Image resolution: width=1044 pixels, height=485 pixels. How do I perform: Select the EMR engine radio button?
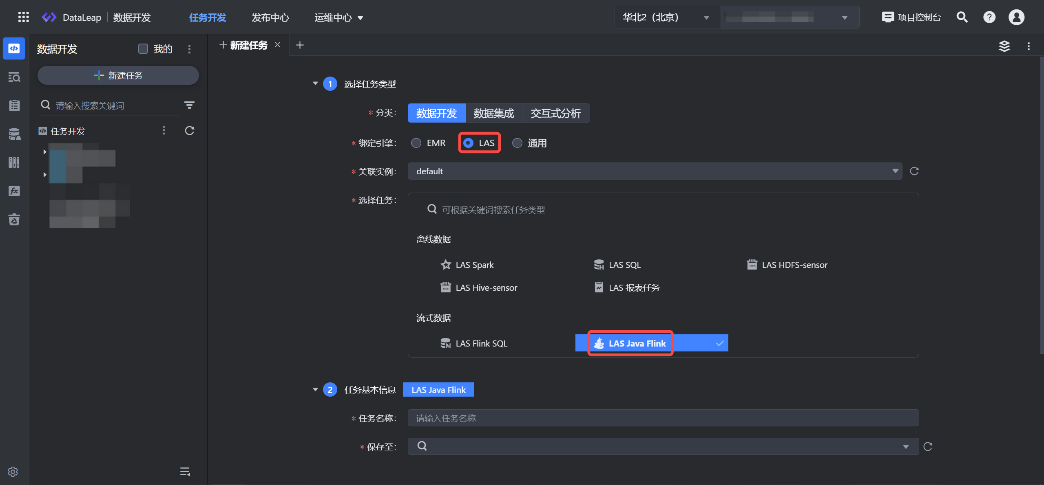(x=416, y=143)
